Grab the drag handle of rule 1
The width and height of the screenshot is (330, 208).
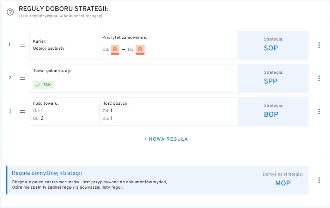22,45
